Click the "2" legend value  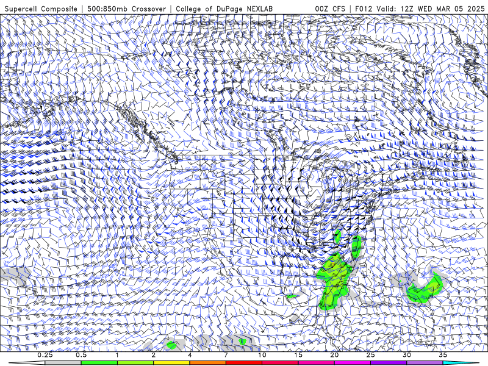[154, 355]
